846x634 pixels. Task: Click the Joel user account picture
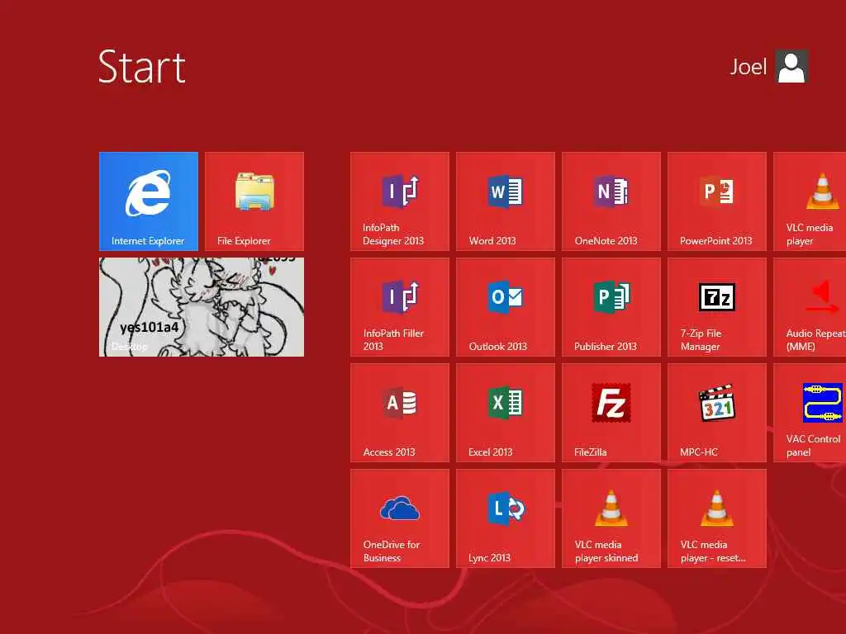point(791,66)
